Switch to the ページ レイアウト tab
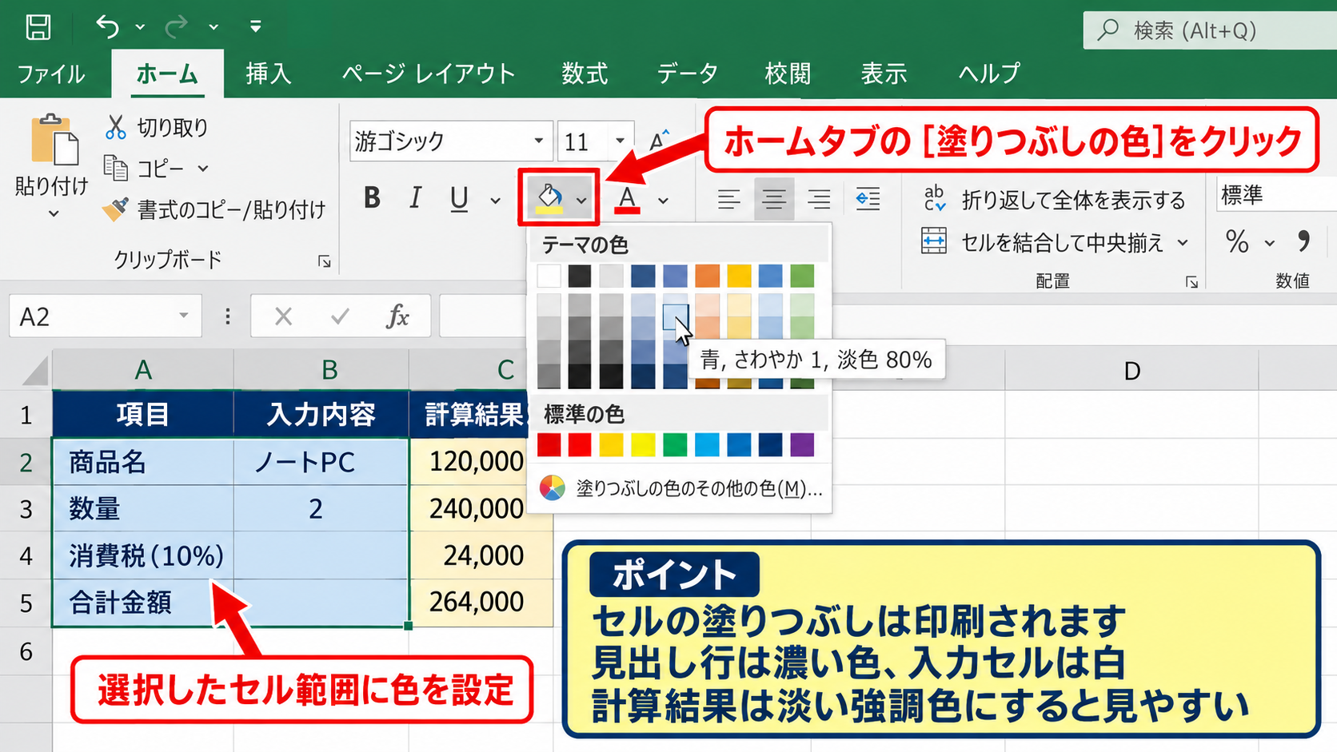The image size is (1337, 752). 428,74
